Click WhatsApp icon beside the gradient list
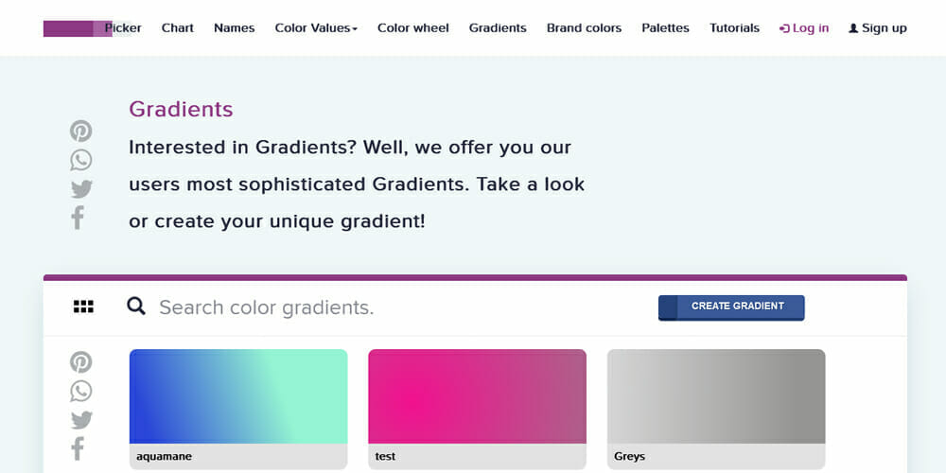Screen dimensions: 946x473 tap(81, 391)
